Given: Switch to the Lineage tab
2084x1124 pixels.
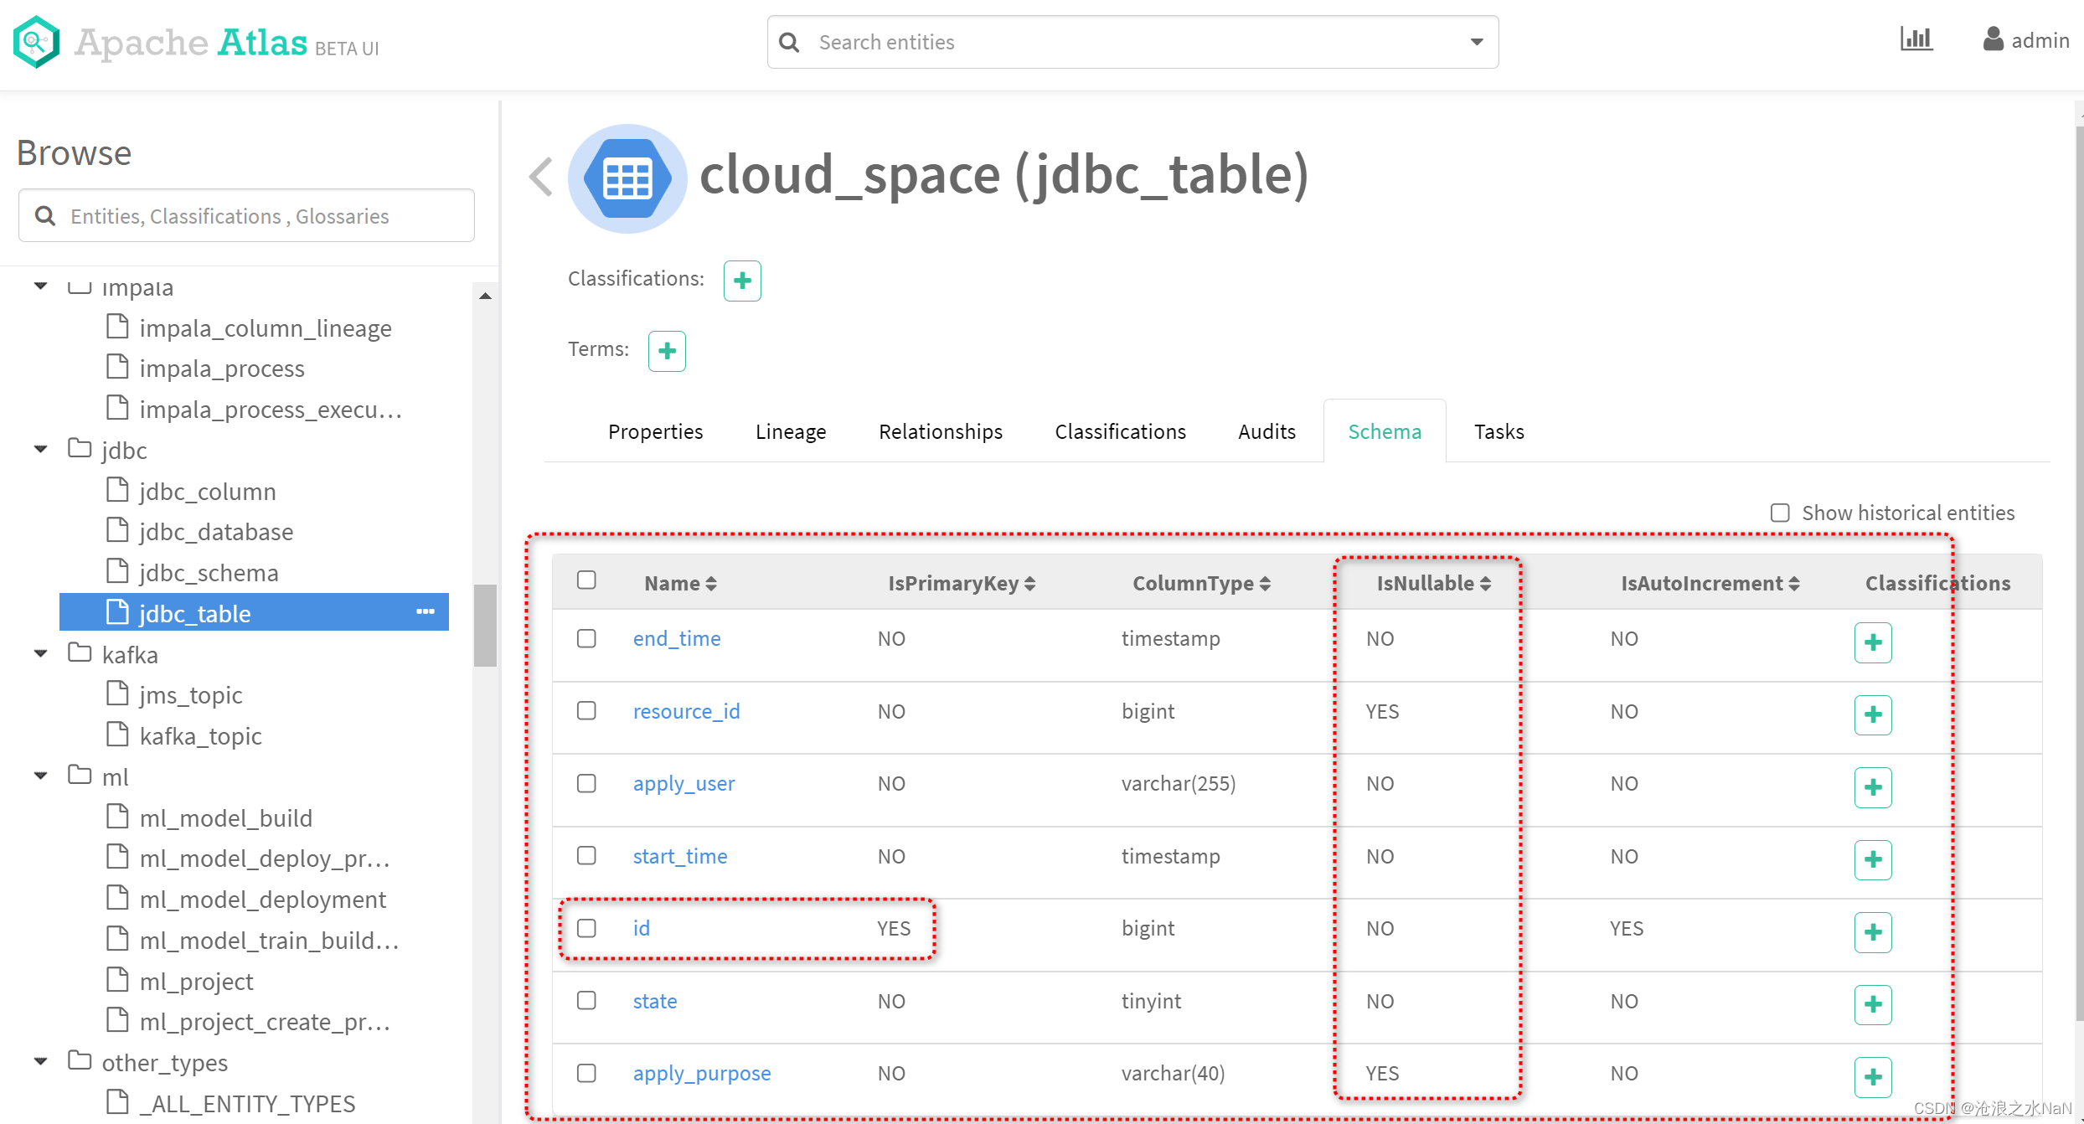Looking at the screenshot, I should 790,431.
